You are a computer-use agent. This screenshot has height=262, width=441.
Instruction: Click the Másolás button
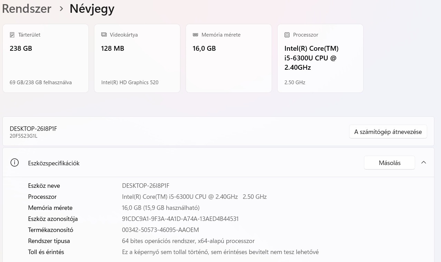[x=389, y=163]
